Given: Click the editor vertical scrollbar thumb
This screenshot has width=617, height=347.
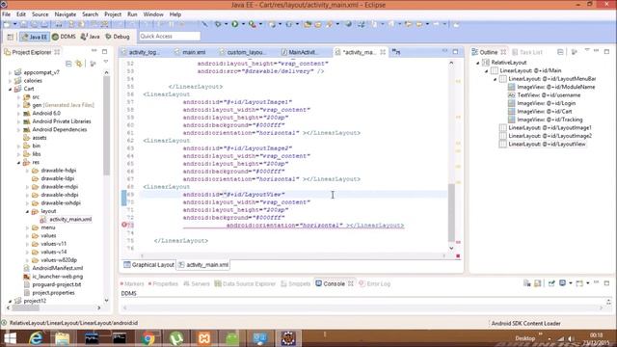Looking at the screenshot, I should [x=451, y=212].
